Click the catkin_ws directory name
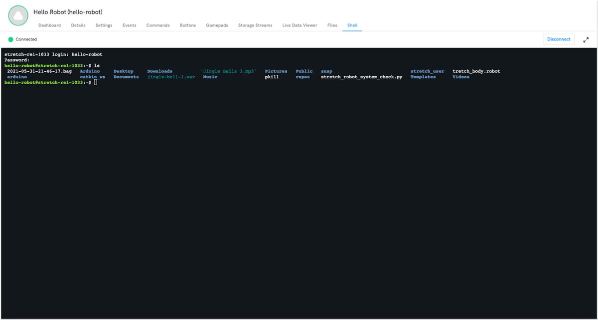 [93, 77]
